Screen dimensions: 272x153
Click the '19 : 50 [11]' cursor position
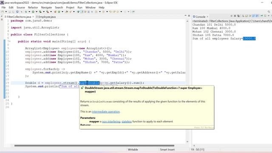pyautogui.click(x=197, y=149)
